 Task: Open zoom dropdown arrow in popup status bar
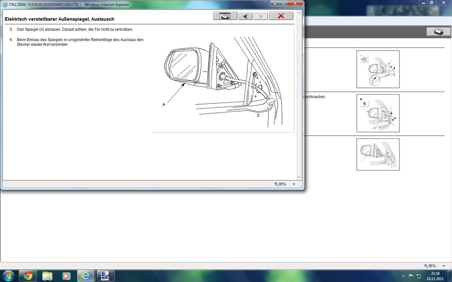294,184
